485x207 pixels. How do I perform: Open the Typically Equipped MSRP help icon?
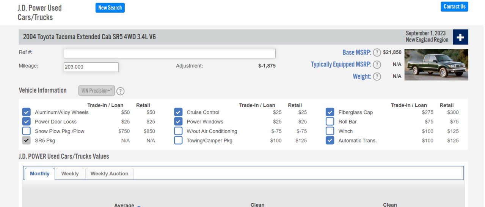pyautogui.click(x=377, y=65)
